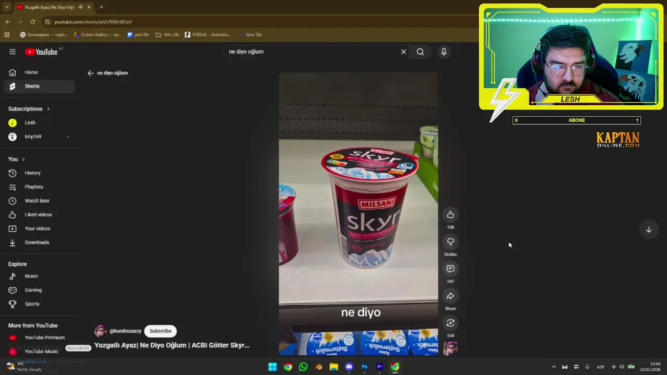Image resolution: width=667 pixels, height=375 pixels.
Task: Open site information icon in address bar
Action: point(47,22)
